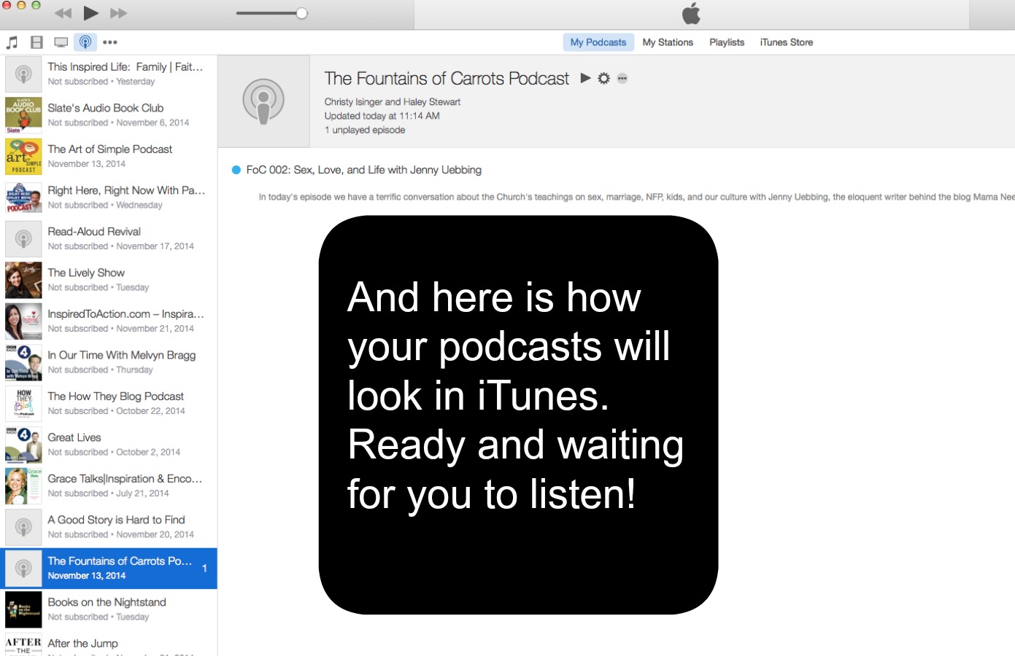This screenshot has height=656, width=1015.
Task: Select Slate's Audio Book Club podcast
Action: coord(109,114)
